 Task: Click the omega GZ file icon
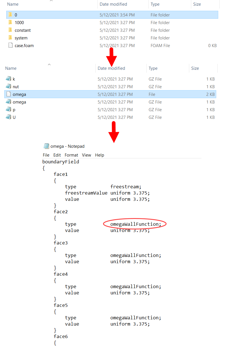coord(8,102)
